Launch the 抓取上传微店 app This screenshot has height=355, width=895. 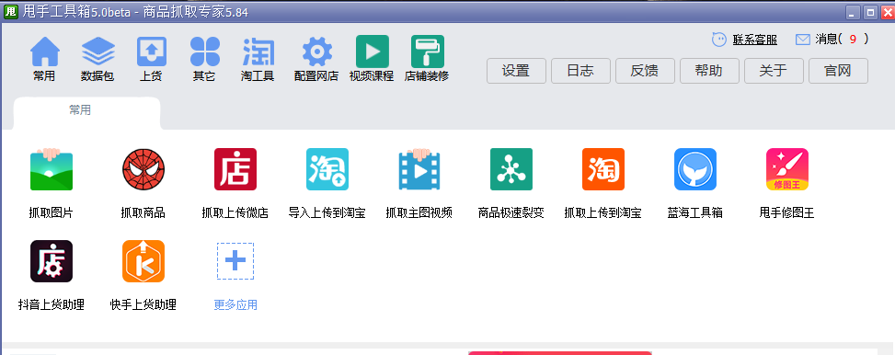click(235, 169)
